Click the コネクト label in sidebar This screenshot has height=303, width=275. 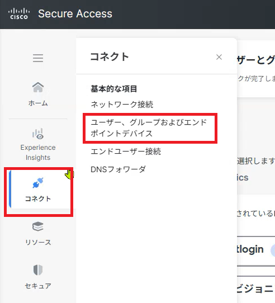point(38,198)
